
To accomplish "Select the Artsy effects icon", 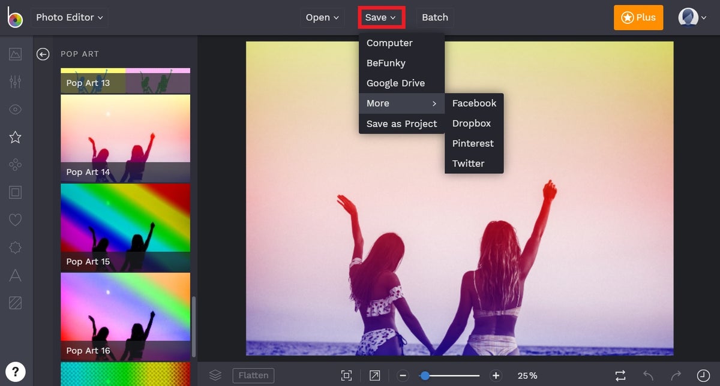I will tap(15, 164).
